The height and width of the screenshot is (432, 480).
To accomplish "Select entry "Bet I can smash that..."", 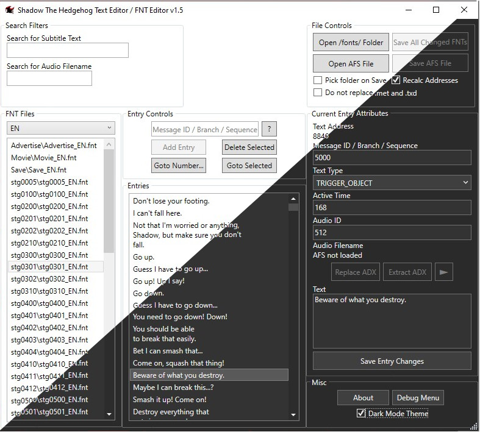I will click(209, 351).
